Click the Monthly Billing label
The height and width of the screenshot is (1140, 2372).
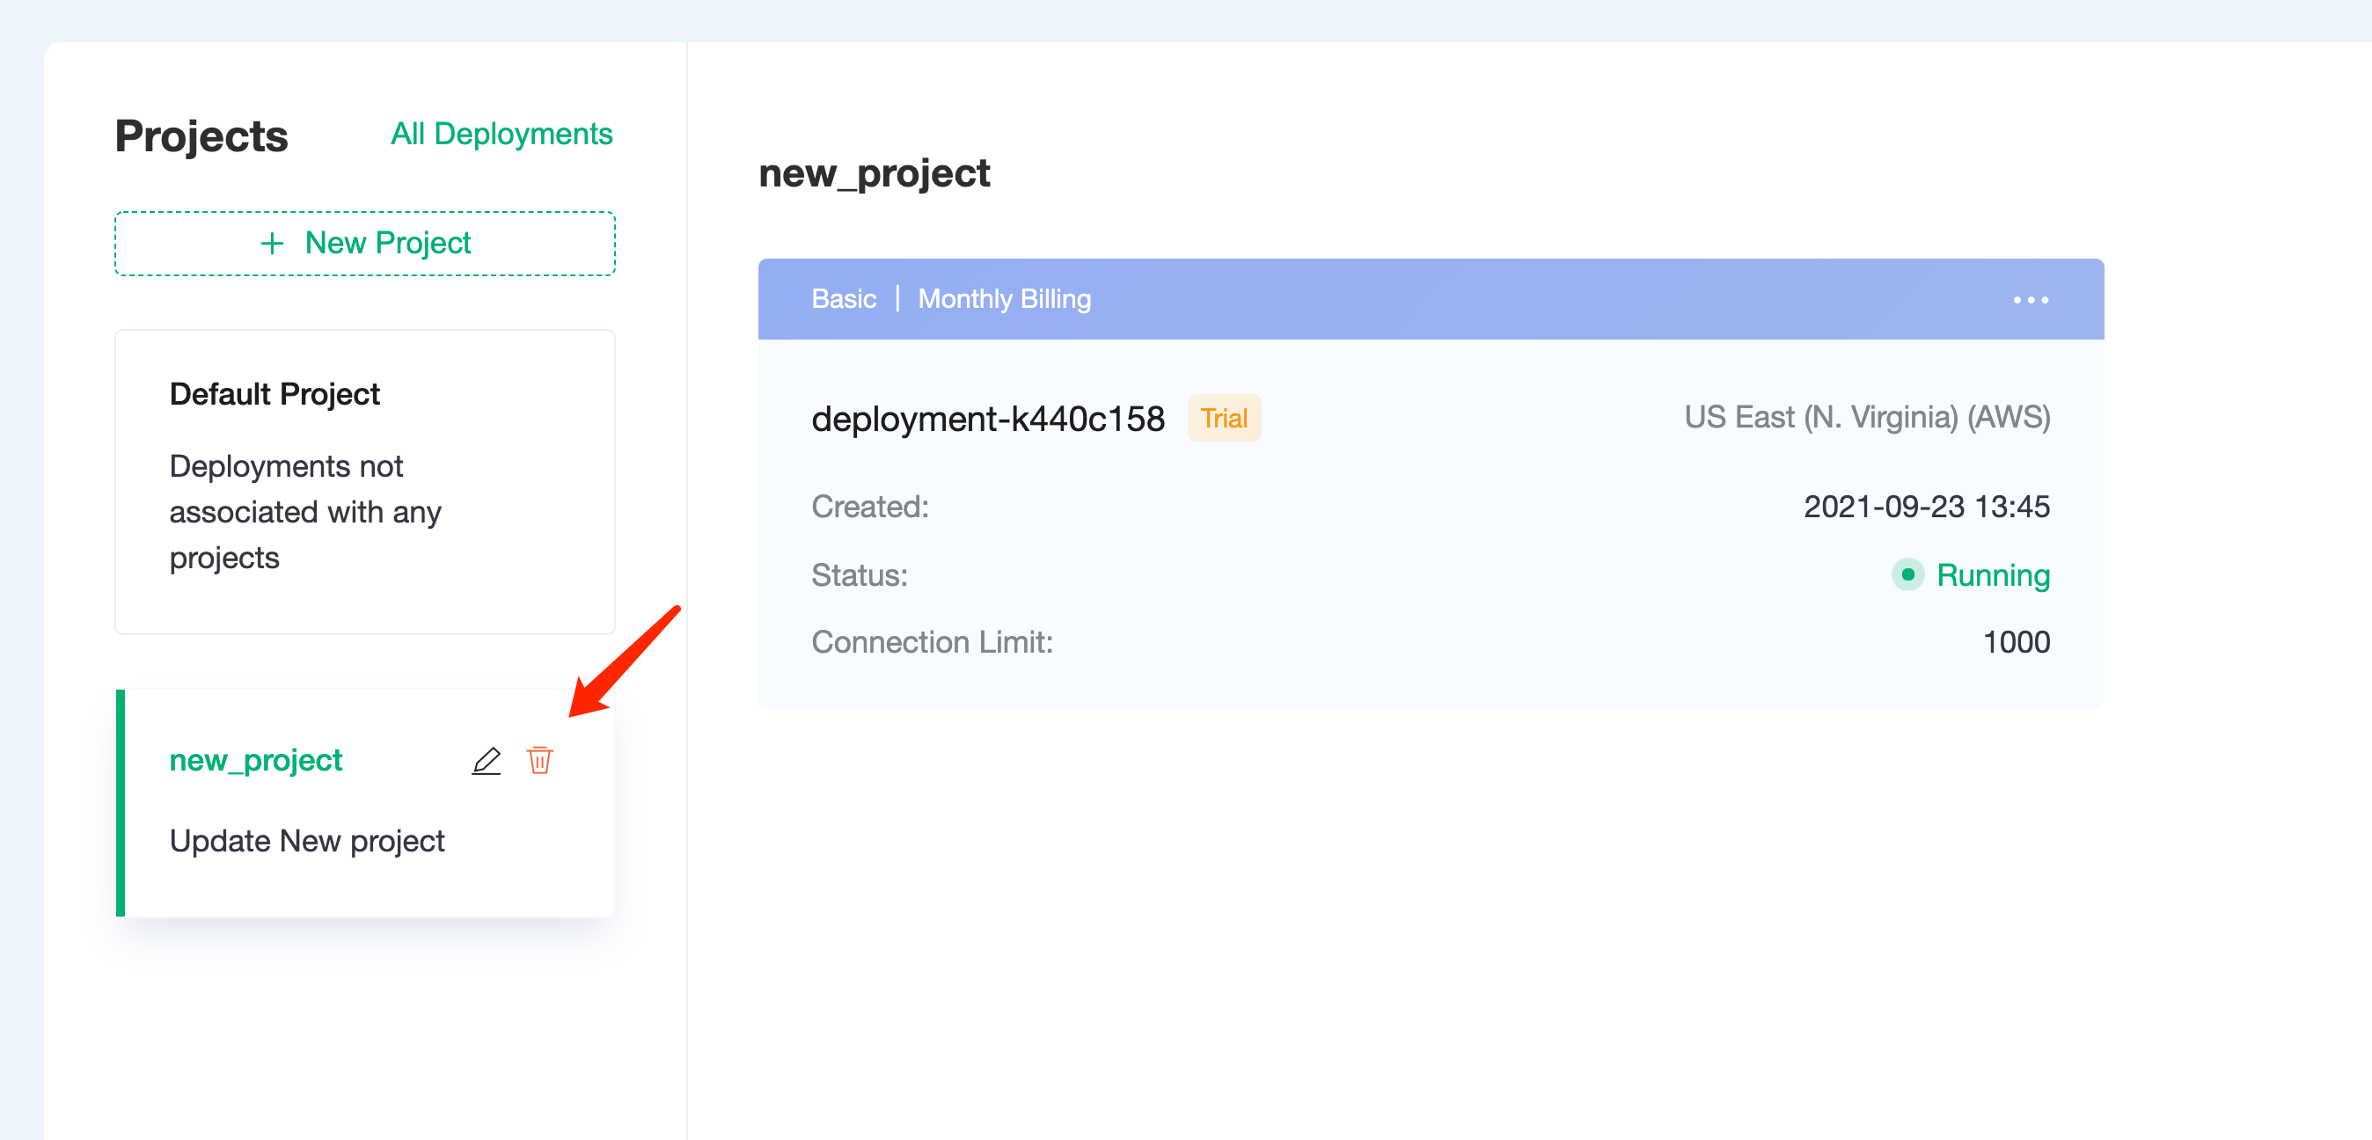(x=1005, y=299)
